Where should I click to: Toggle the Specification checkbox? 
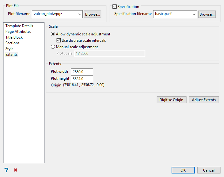point(115,7)
